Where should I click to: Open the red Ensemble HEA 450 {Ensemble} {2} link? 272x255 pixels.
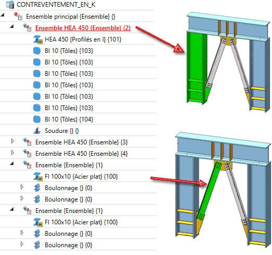[x=83, y=28]
